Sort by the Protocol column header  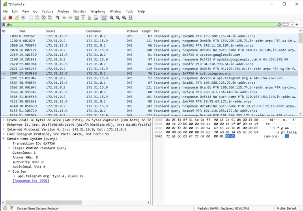tap(133, 31)
